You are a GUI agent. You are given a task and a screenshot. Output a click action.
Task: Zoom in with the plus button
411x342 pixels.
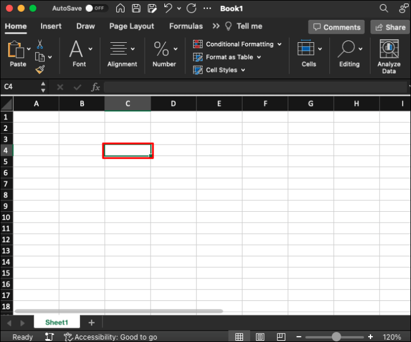tap(370, 337)
